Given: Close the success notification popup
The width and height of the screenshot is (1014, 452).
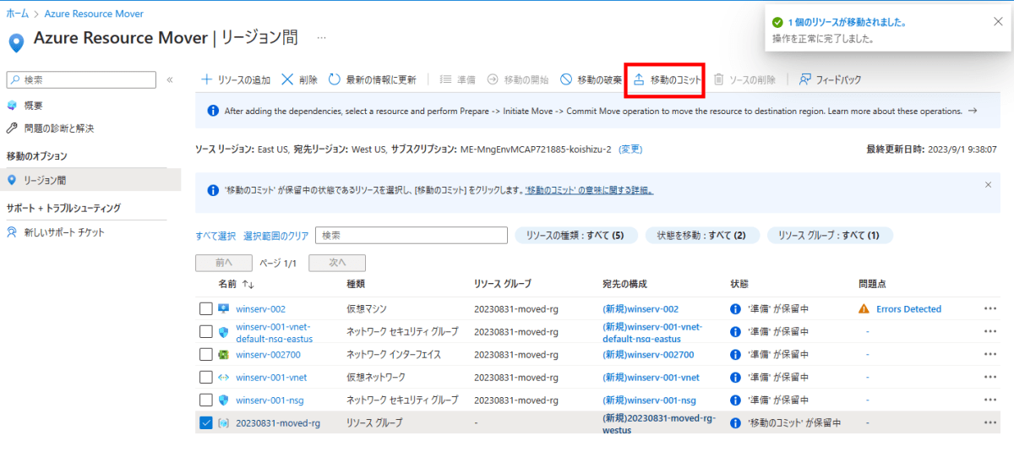Looking at the screenshot, I should (998, 22).
